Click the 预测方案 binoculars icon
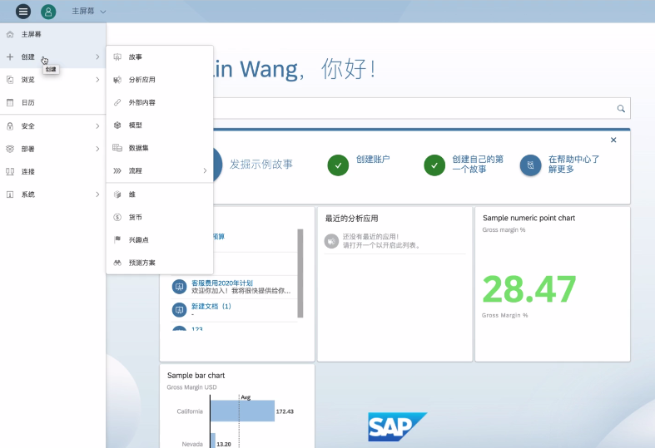The width and height of the screenshot is (655, 448). [117, 263]
